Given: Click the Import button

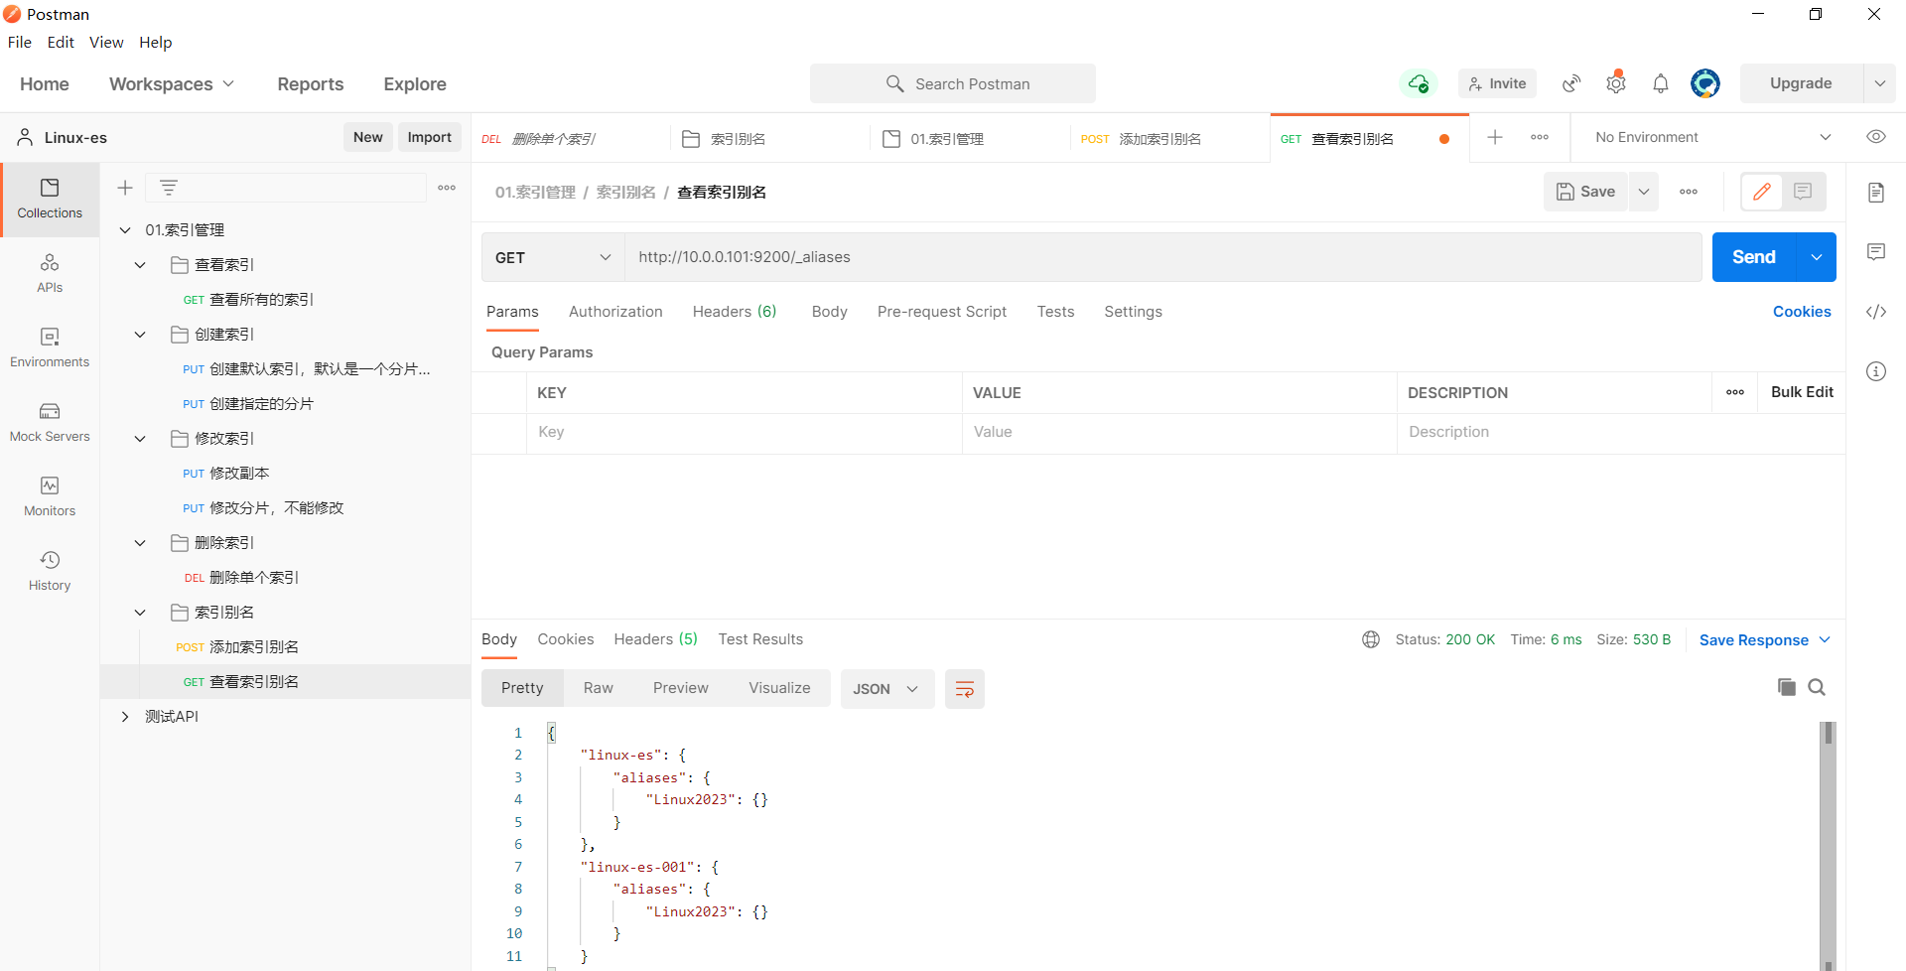Looking at the screenshot, I should [429, 137].
